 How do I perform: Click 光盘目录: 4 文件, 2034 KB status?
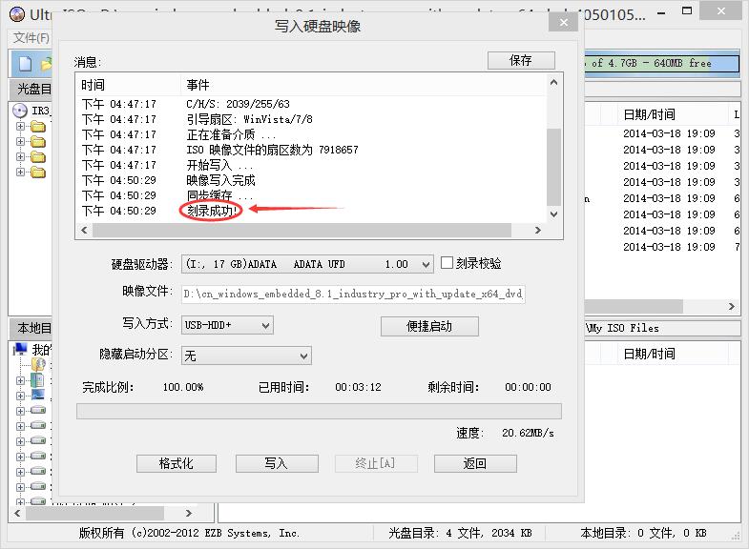click(x=460, y=533)
